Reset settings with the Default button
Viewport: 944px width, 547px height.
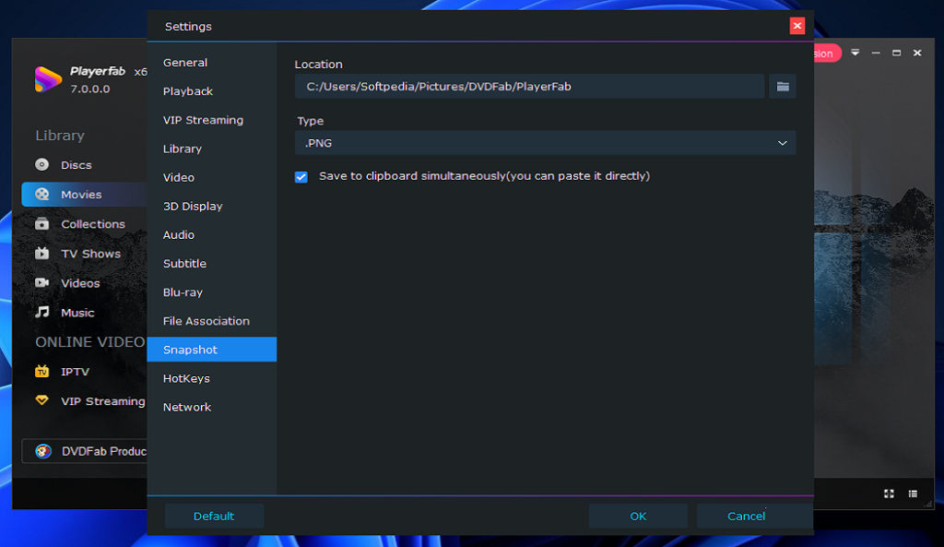(214, 516)
